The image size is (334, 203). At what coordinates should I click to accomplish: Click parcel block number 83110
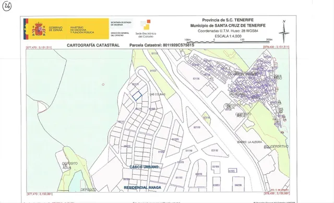pos(214,150)
